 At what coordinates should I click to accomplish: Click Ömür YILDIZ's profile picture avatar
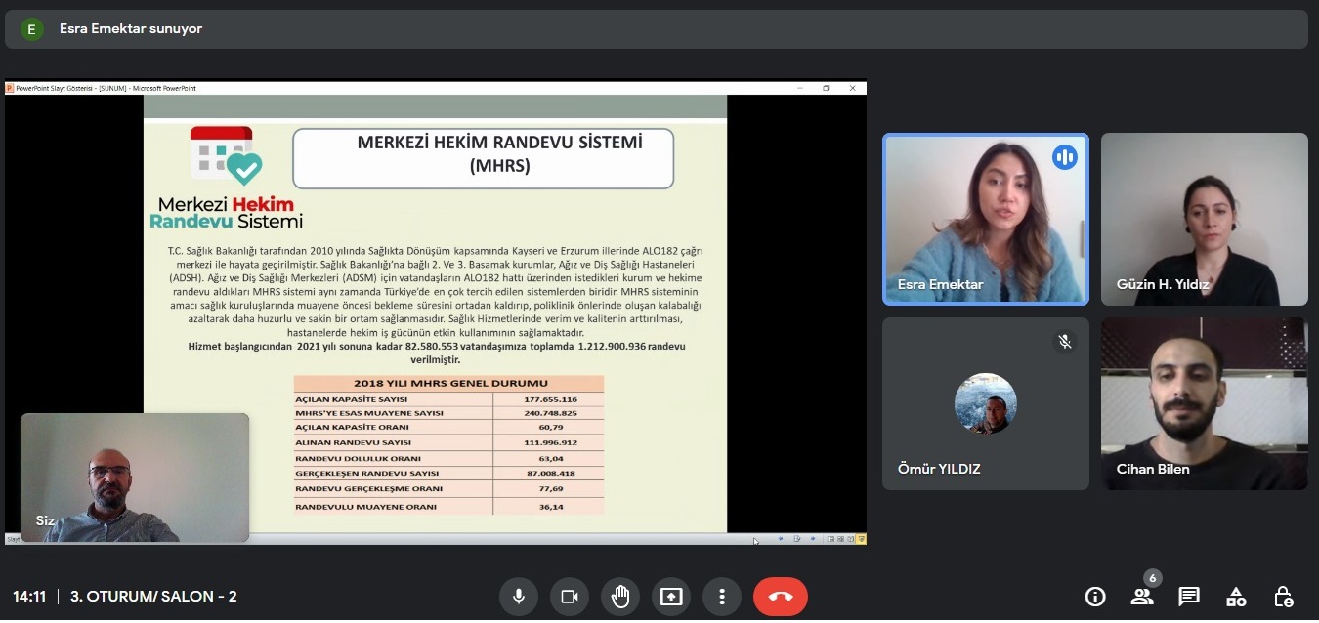coord(986,403)
